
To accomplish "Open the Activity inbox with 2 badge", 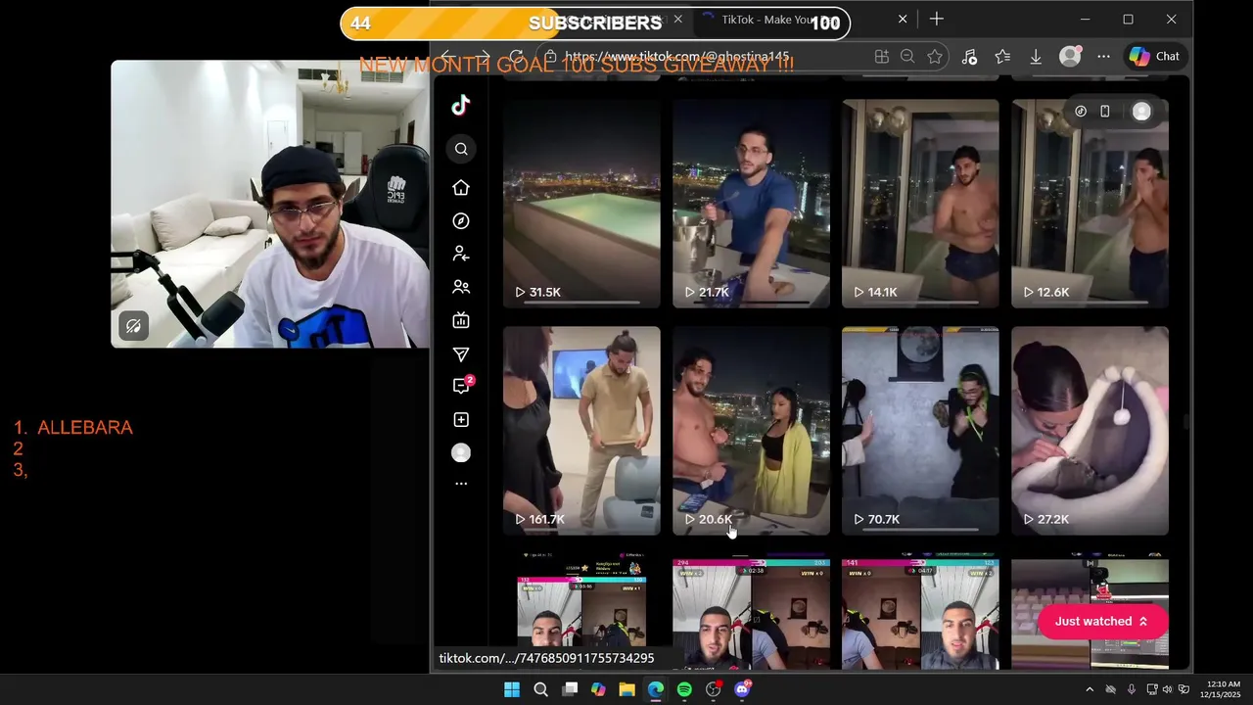I will [x=462, y=386].
